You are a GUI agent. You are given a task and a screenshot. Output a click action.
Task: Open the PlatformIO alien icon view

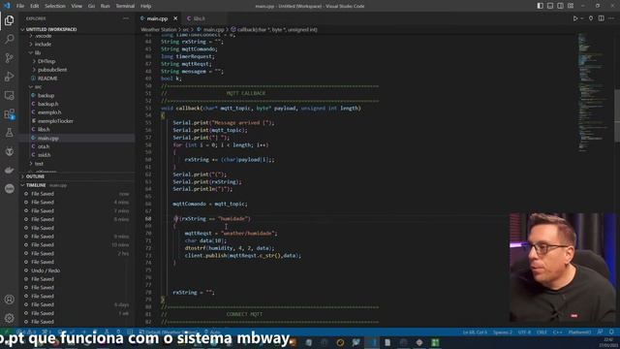(9, 151)
